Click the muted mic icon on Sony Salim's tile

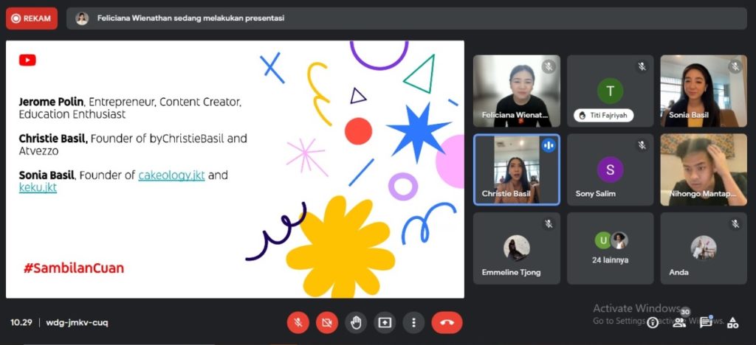tap(642, 144)
